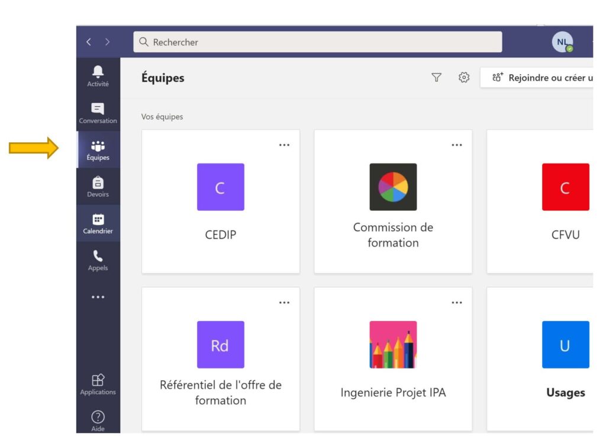Click Rejoindre ou créer une équipe button
This screenshot has width=606, height=442.
point(537,78)
